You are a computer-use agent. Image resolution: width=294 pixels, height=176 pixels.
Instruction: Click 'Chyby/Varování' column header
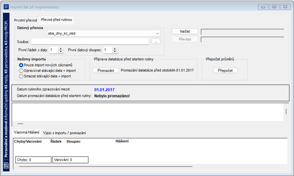pos(28,142)
